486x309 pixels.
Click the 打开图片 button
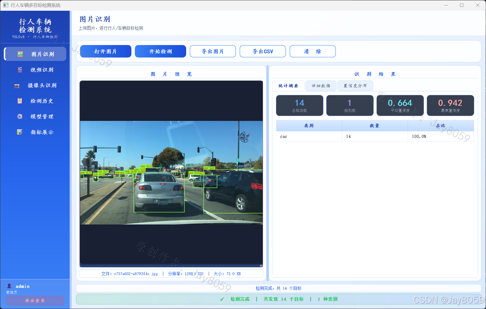click(x=106, y=51)
